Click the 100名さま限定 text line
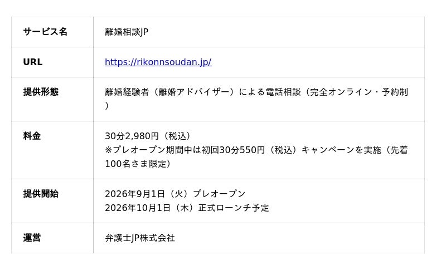This screenshot has height=270, width=446. (138, 164)
